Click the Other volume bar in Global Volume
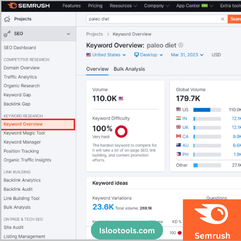 pos(207,165)
